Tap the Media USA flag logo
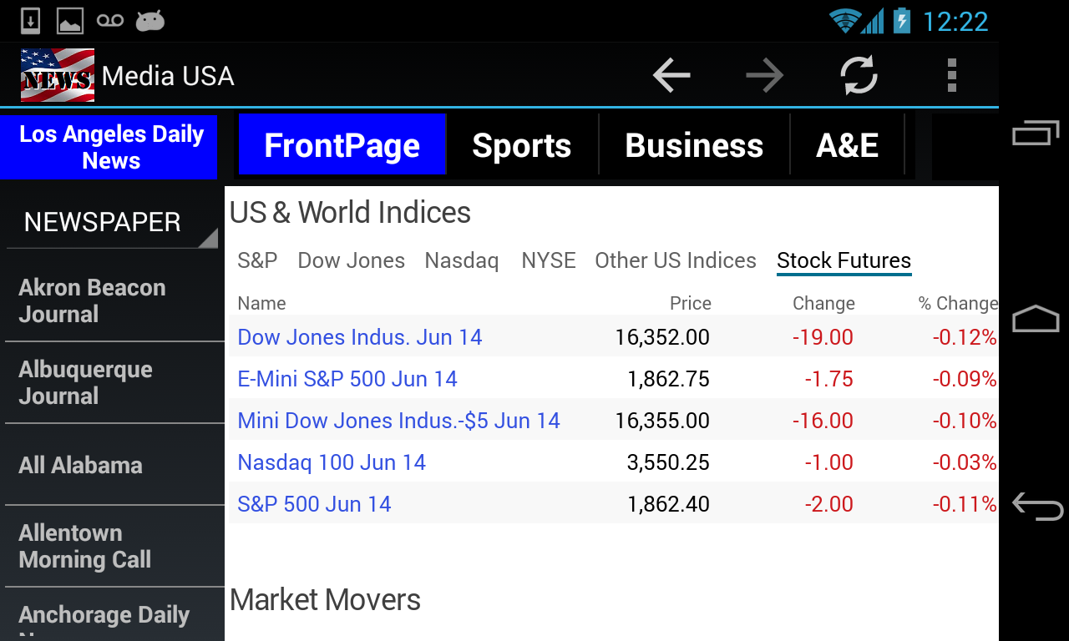1069x641 pixels. (58, 76)
